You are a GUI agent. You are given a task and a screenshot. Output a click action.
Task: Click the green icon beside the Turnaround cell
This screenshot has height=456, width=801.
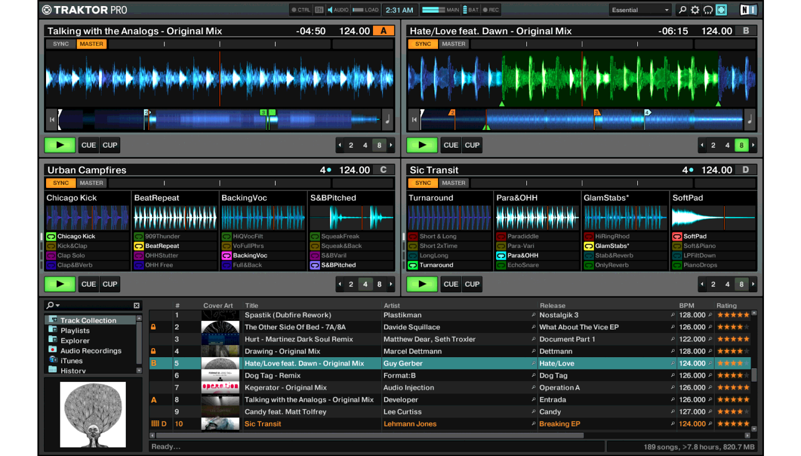point(413,265)
